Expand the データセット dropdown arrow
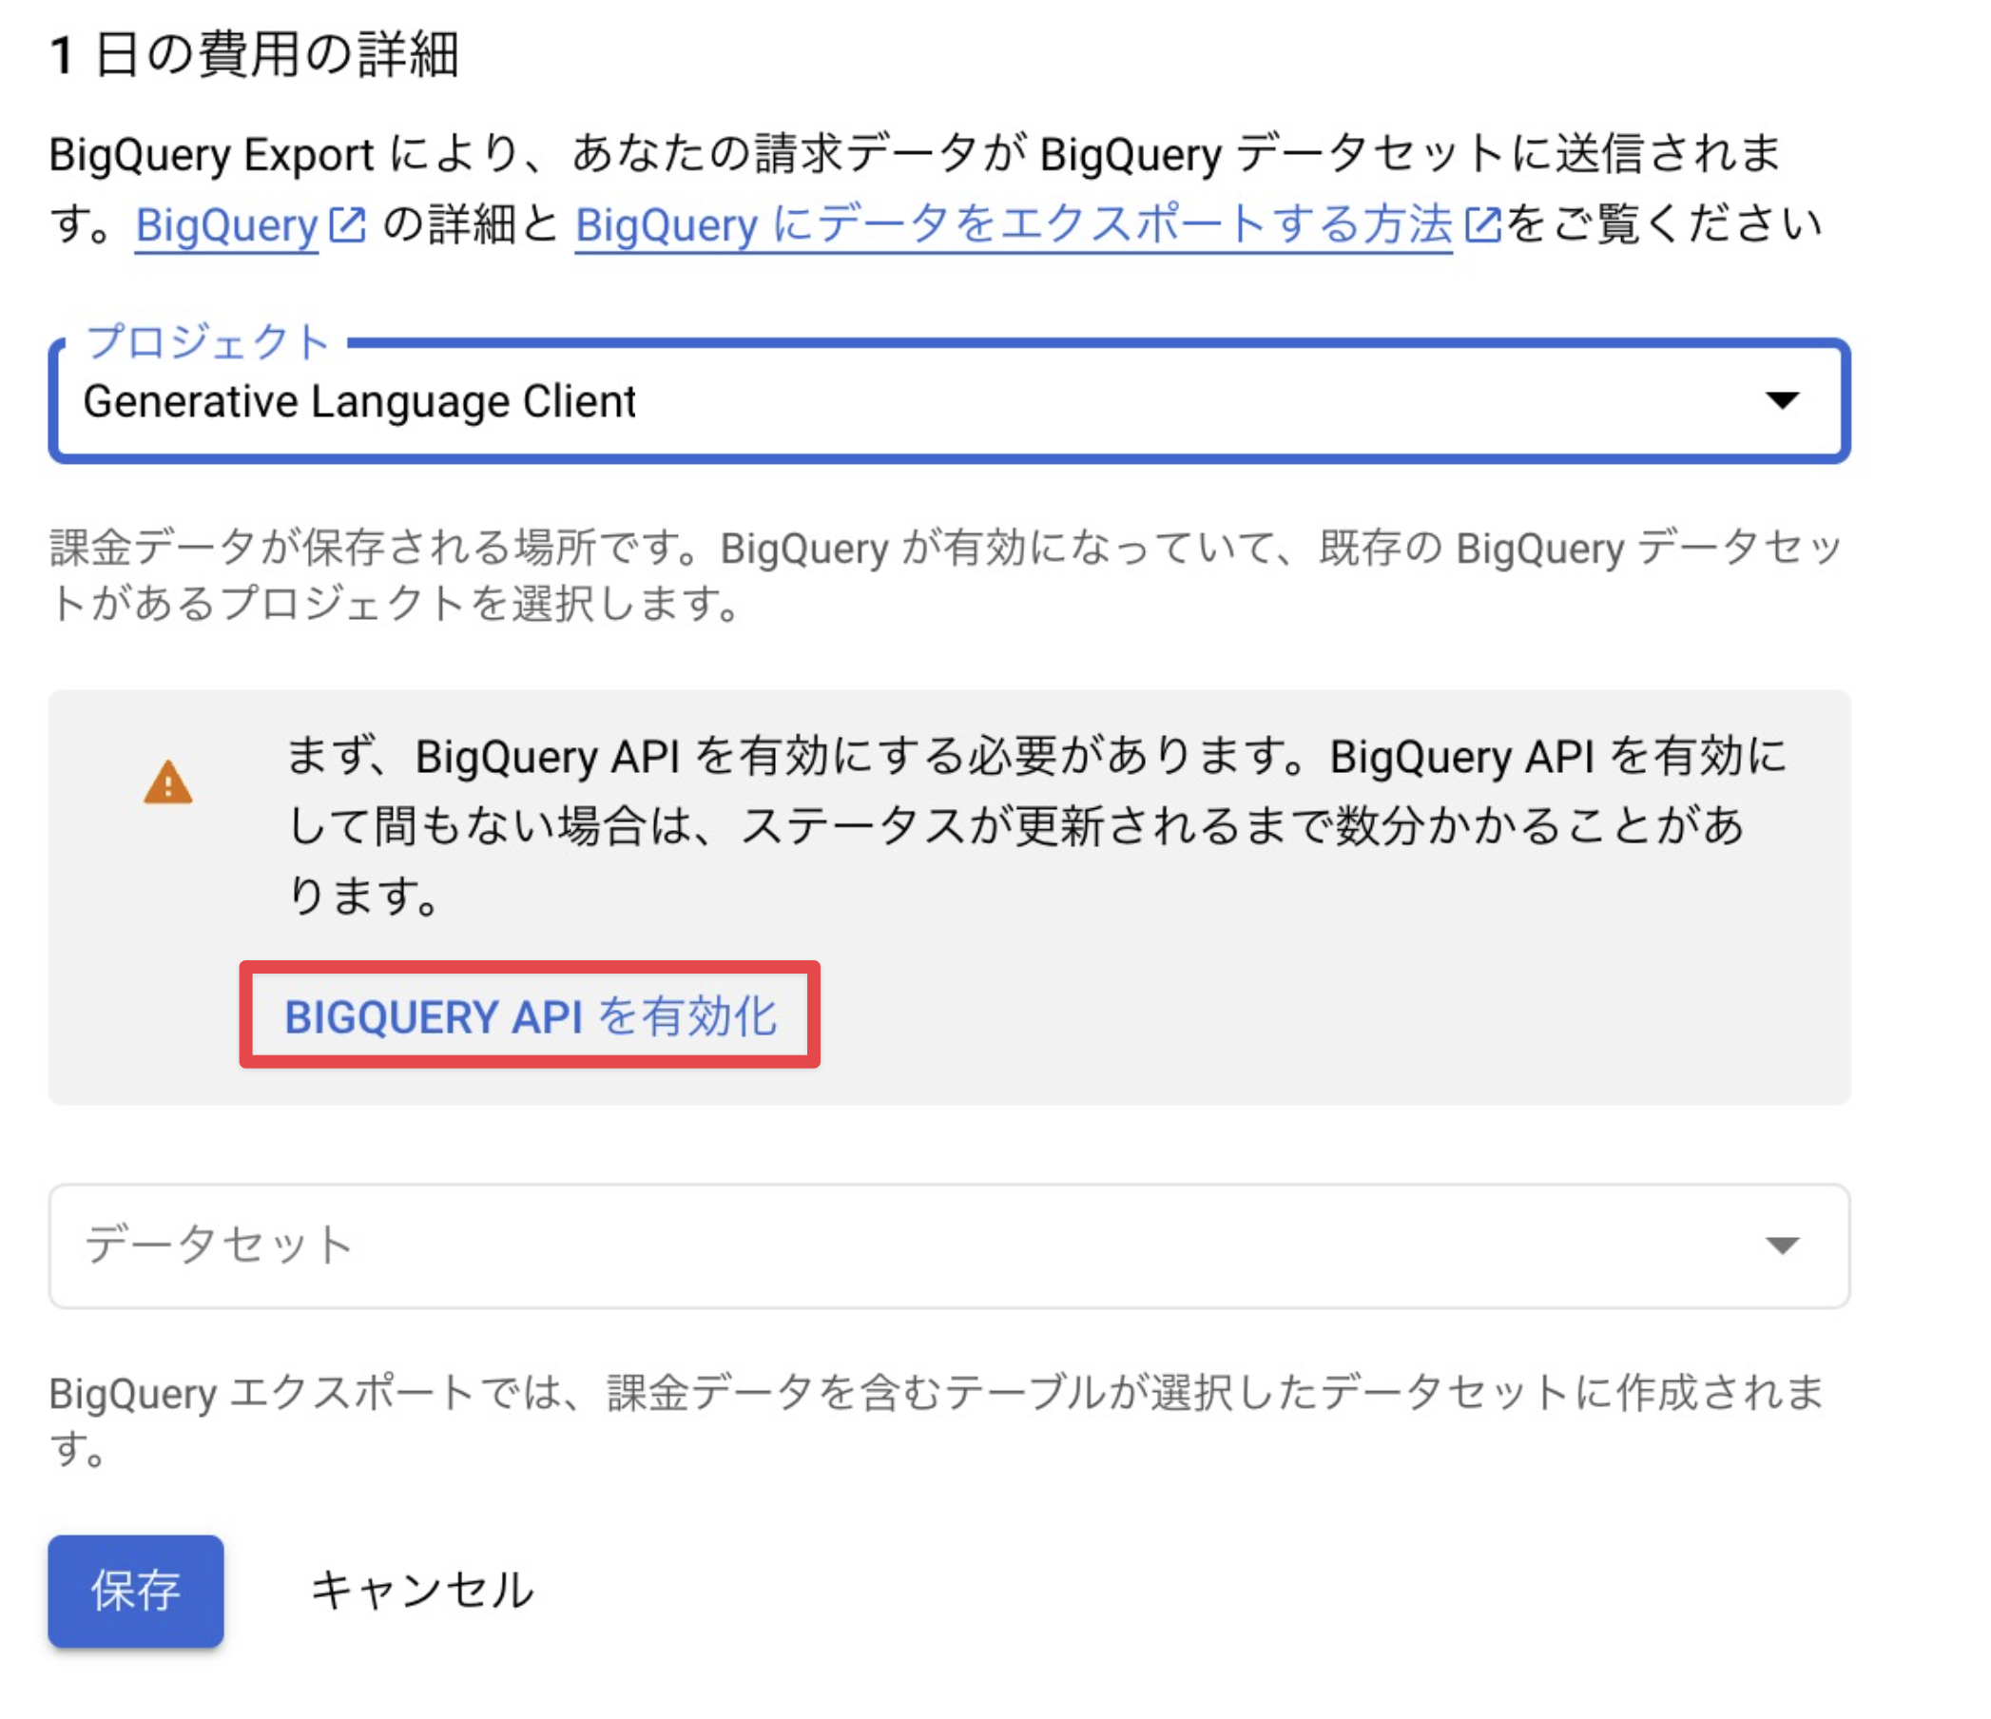The height and width of the screenshot is (1719, 1991). [1782, 1246]
